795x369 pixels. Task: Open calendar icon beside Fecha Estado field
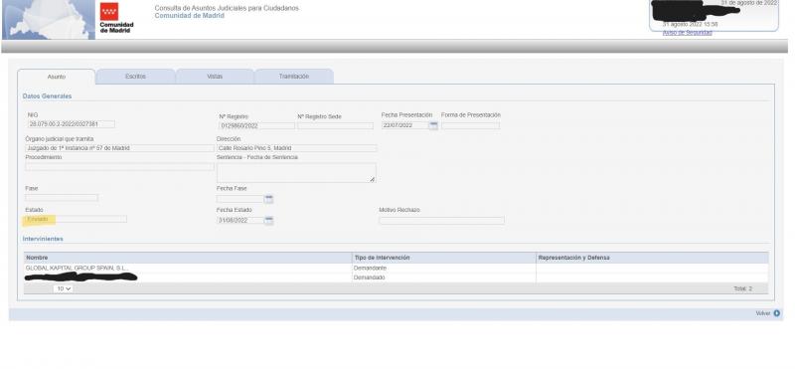(268, 220)
